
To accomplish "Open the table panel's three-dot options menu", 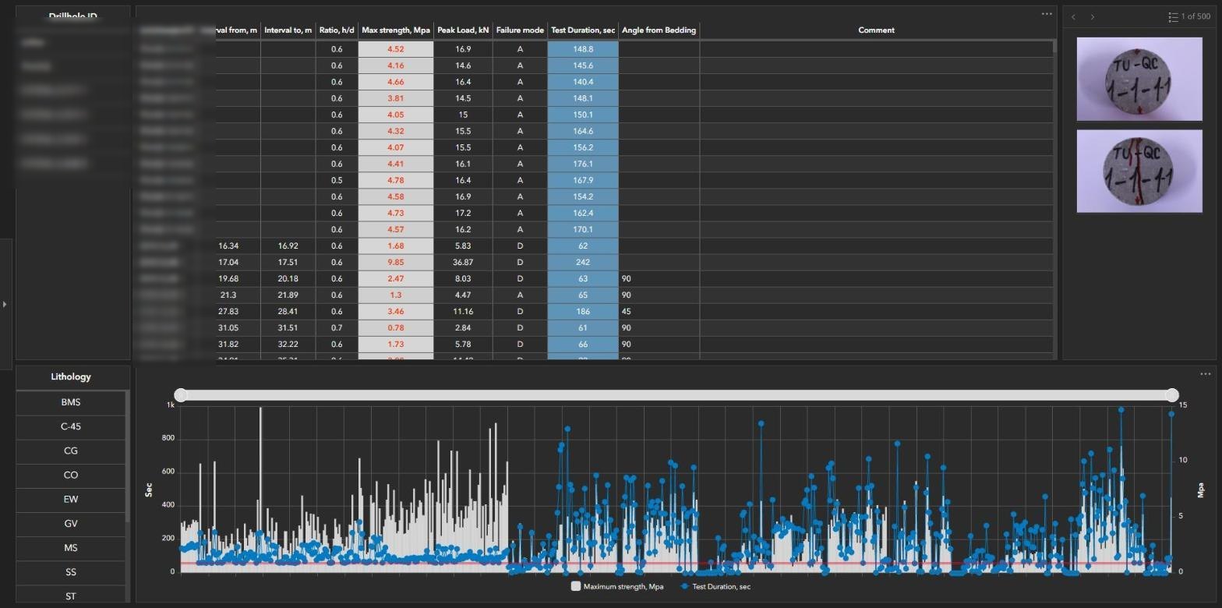I will tap(1047, 14).
